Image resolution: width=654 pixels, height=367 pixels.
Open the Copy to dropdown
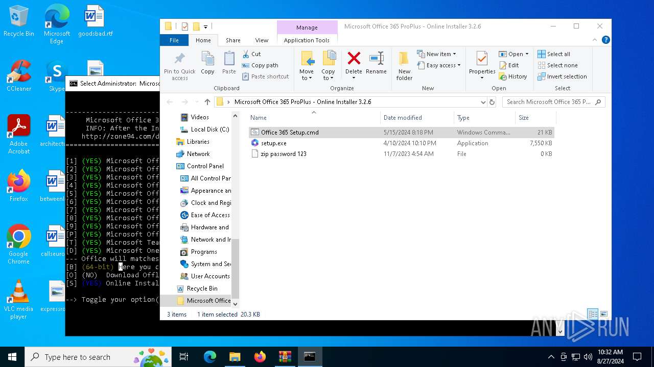(329, 65)
